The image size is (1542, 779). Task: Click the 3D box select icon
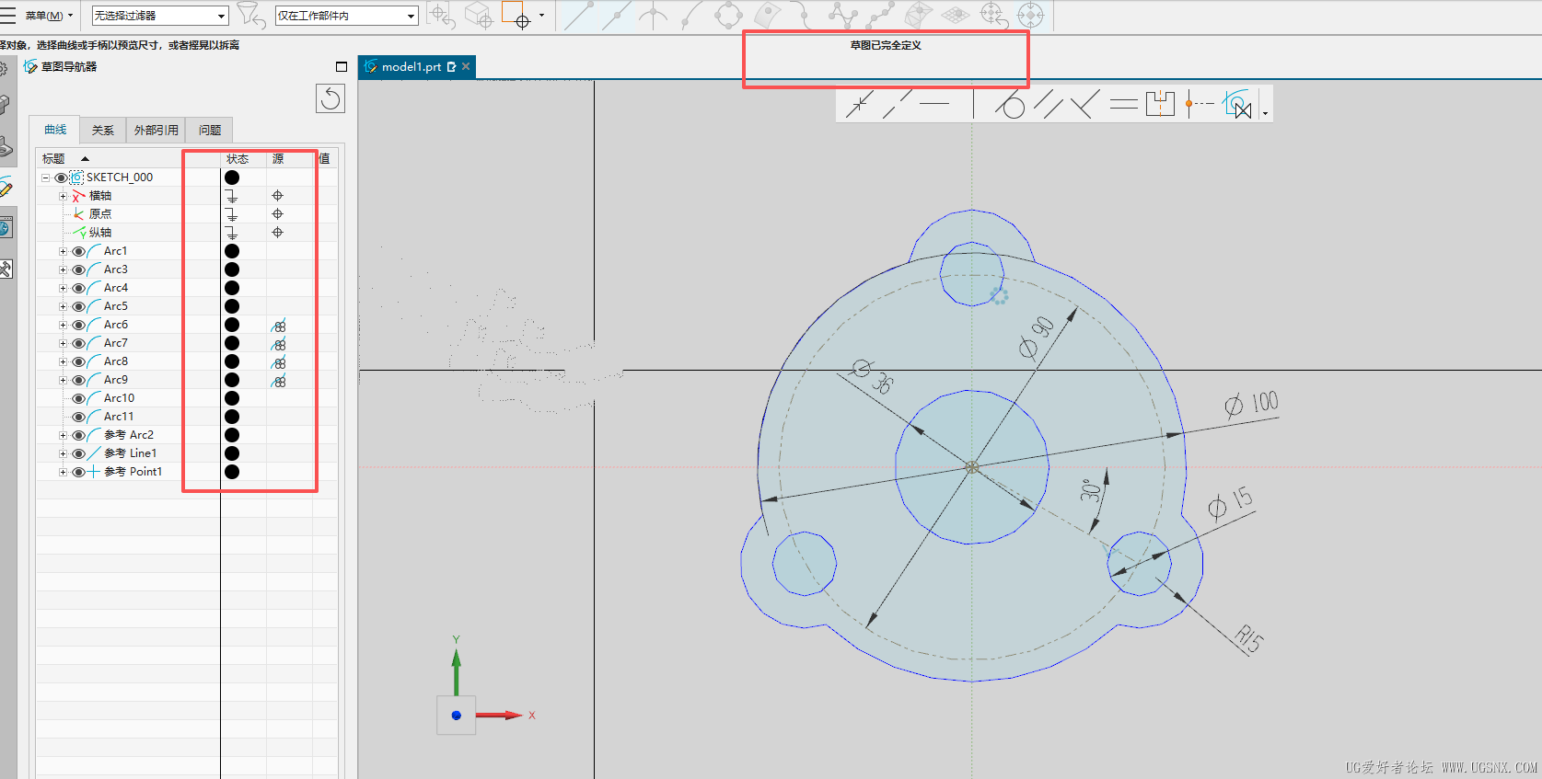point(479,15)
